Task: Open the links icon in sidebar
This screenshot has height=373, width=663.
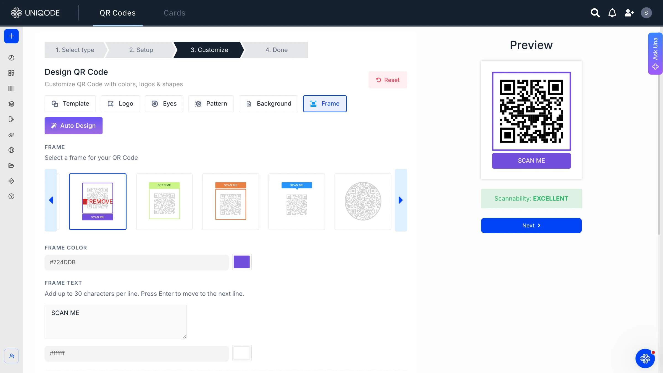Action: (11, 135)
